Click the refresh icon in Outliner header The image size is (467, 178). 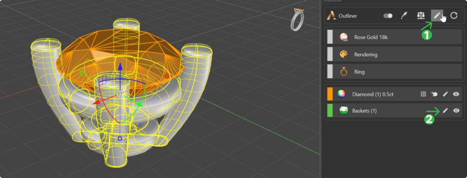pos(454,16)
